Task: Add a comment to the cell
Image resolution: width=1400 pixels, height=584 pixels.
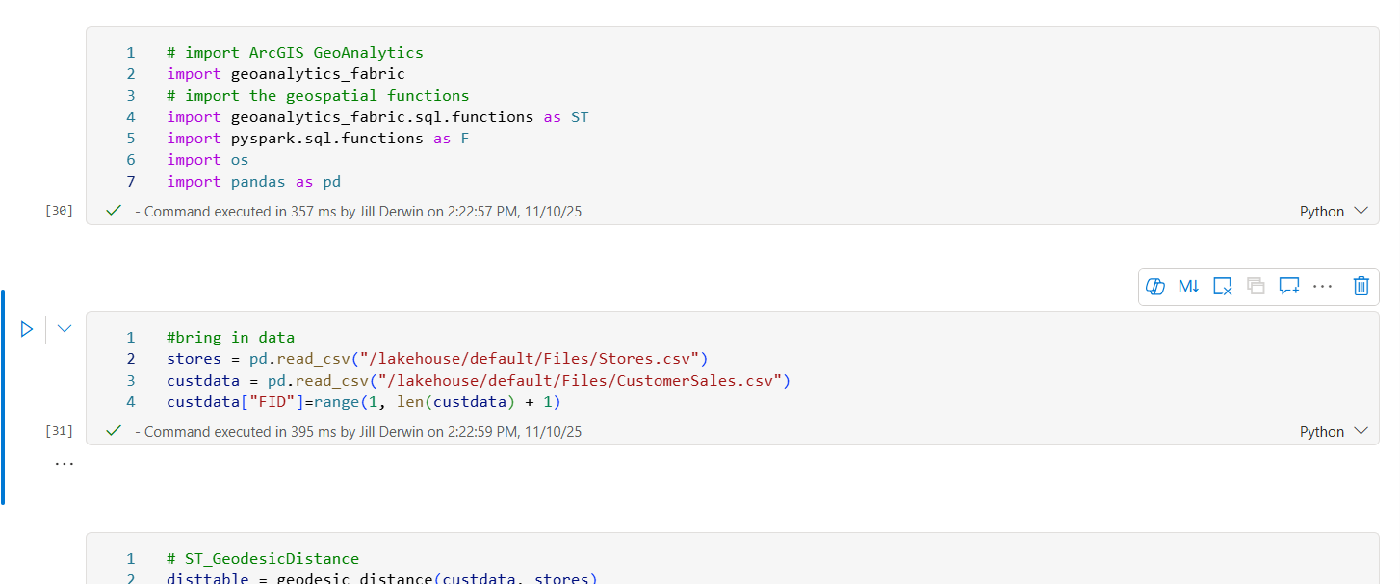Action: pyautogui.click(x=1289, y=286)
